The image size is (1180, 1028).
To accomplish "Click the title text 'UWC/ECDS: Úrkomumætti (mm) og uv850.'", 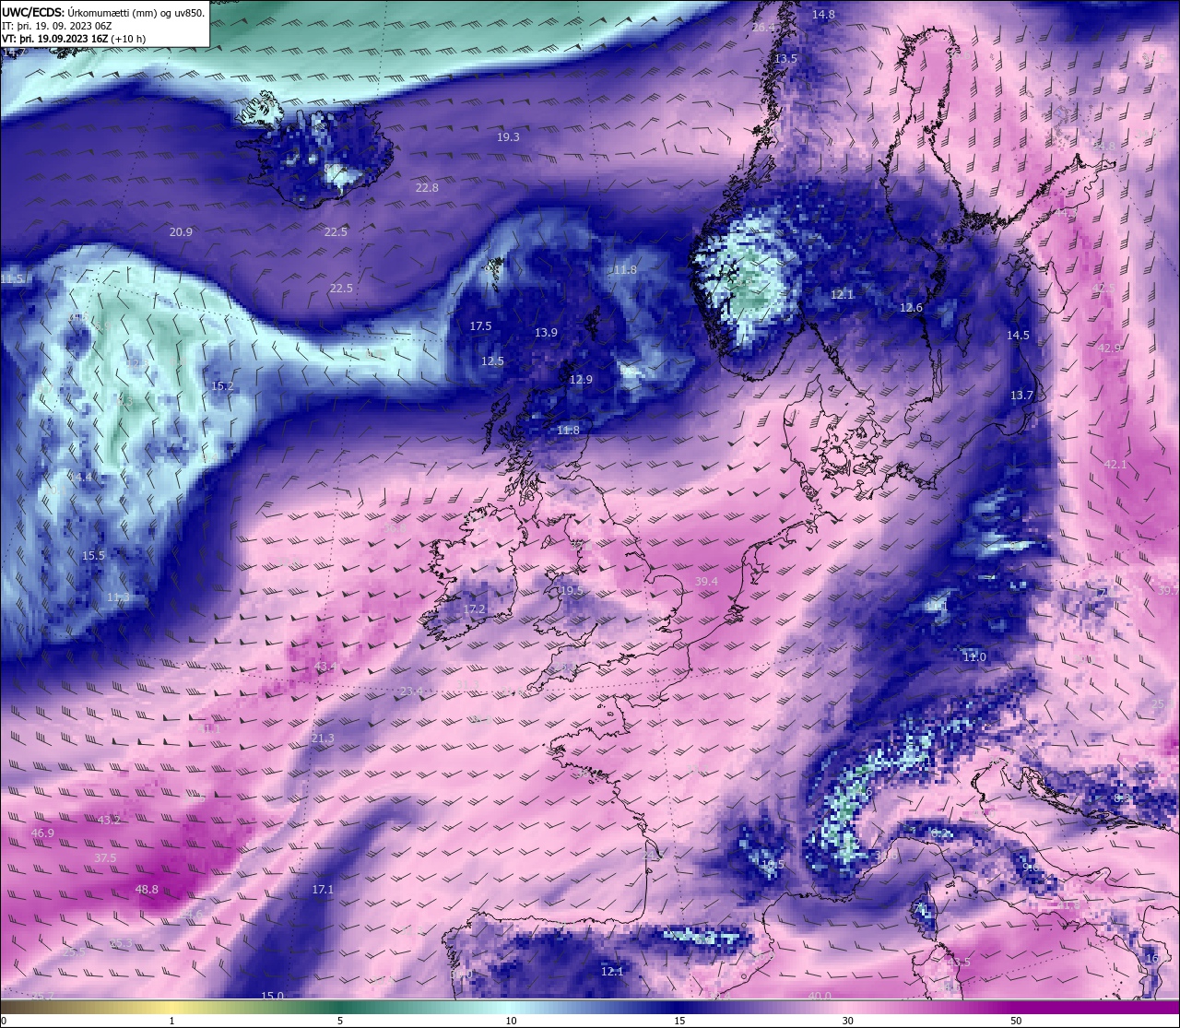I will coord(103,13).
